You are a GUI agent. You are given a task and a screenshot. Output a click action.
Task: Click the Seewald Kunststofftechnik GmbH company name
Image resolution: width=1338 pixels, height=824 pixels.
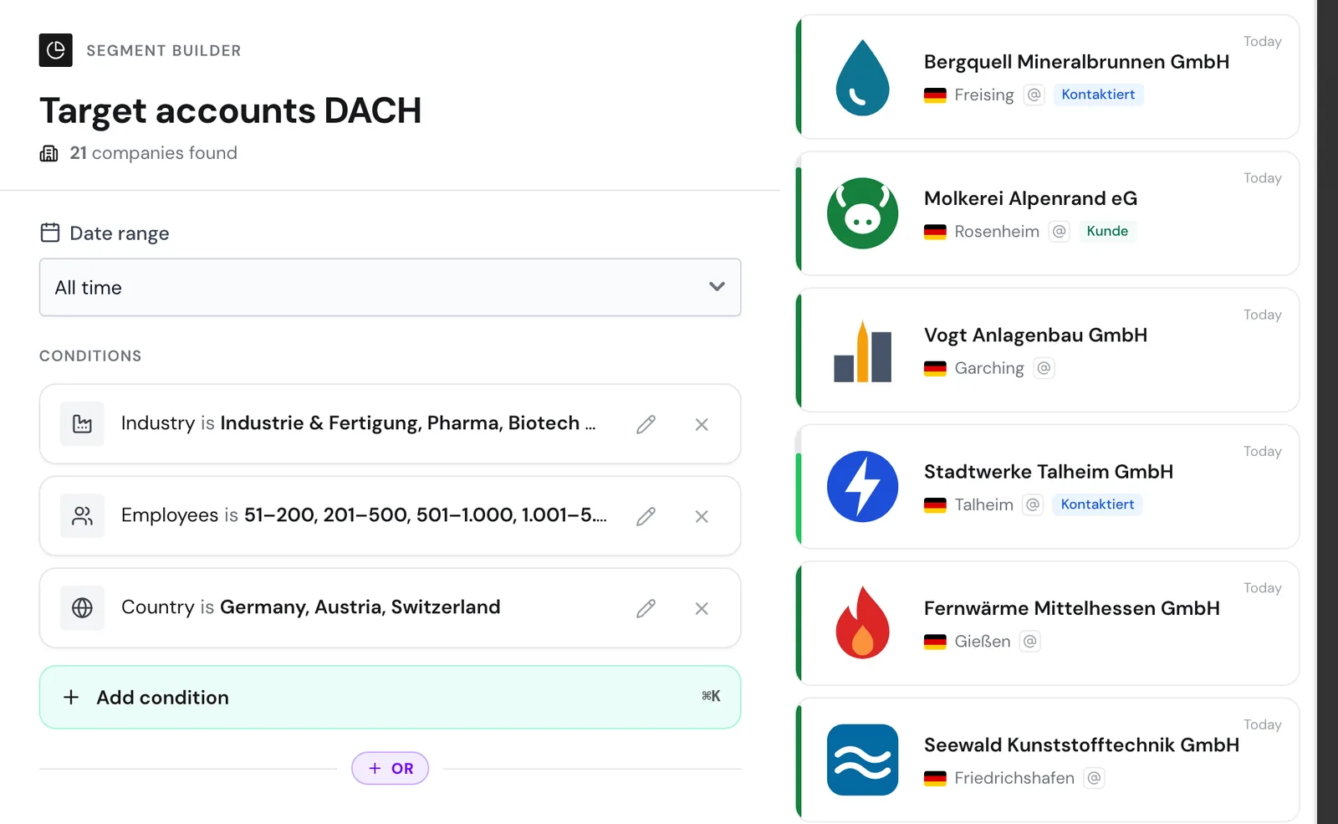1081,745
